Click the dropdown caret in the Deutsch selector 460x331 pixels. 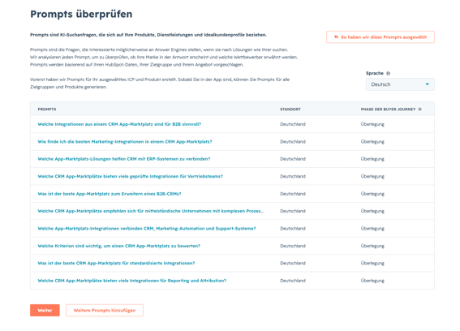pos(427,84)
